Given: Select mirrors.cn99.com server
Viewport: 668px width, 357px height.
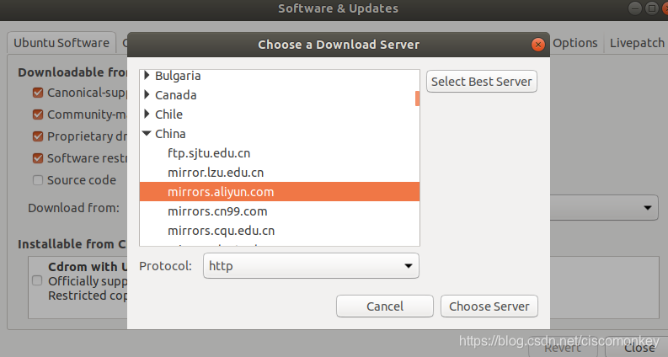Looking at the screenshot, I should [280, 211].
